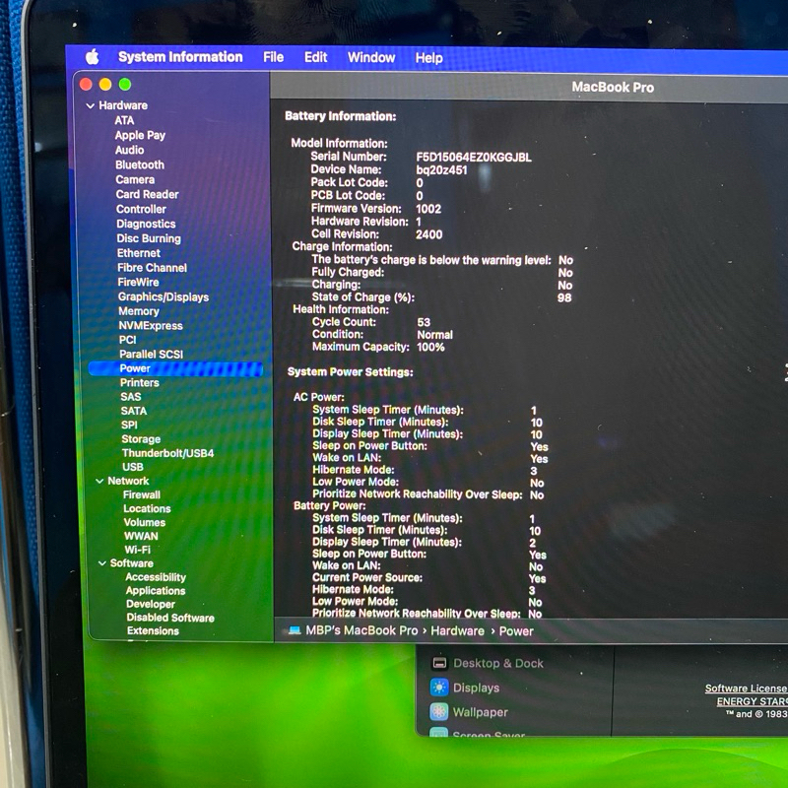Select Fibre Channel in the sidebar
This screenshot has width=788, height=788.
152,268
